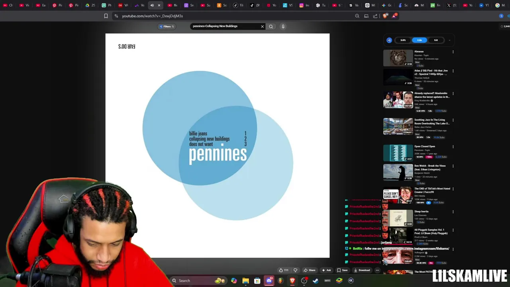Open Discord from the taskbar
This screenshot has width=510, height=287.
[x=269, y=281]
